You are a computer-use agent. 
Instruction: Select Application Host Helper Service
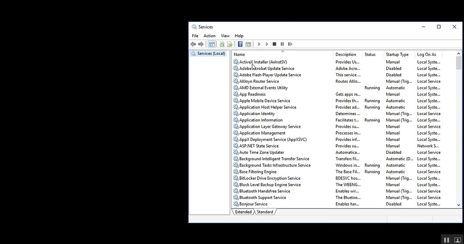[x=268, y=107]
